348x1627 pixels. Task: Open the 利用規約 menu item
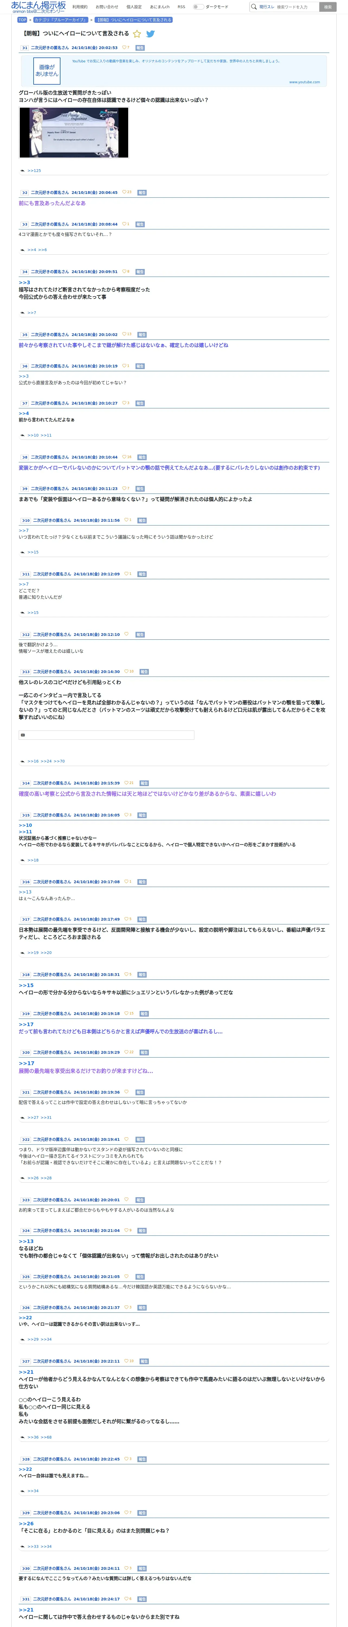click(x=80, y=7)
